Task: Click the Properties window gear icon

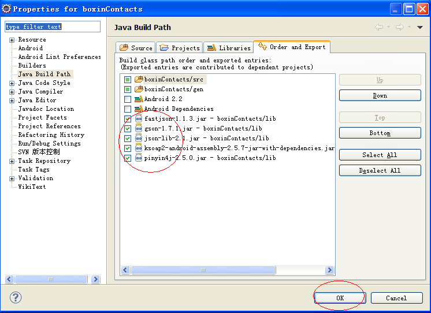Action: coord(6,9)
